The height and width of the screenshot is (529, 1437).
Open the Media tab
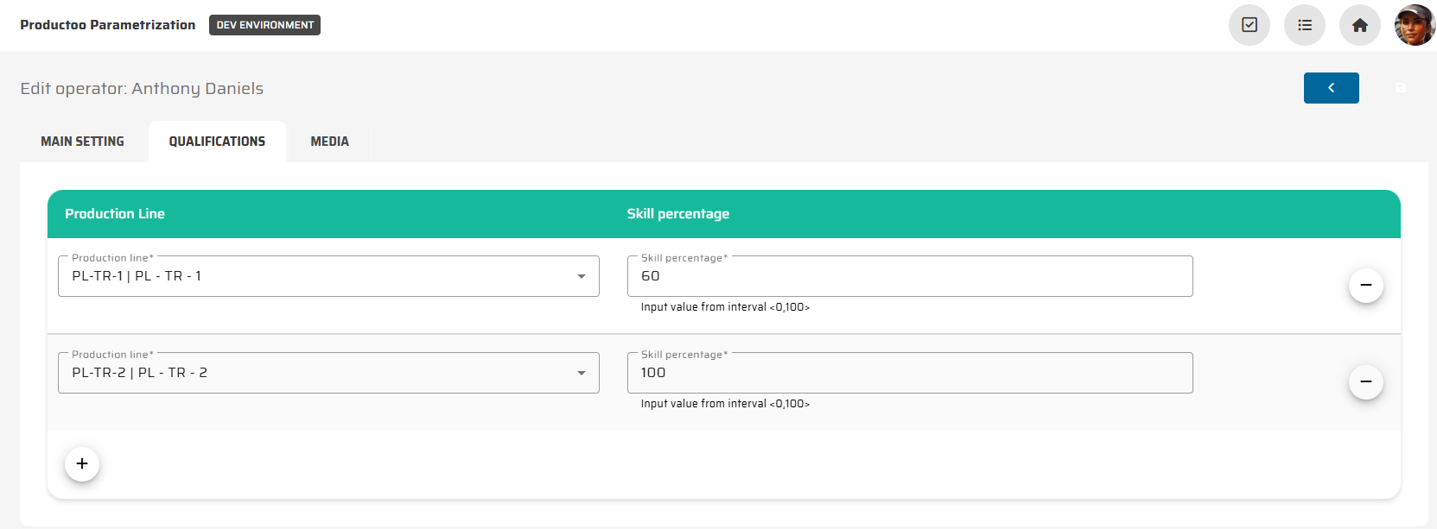[329, 142]
